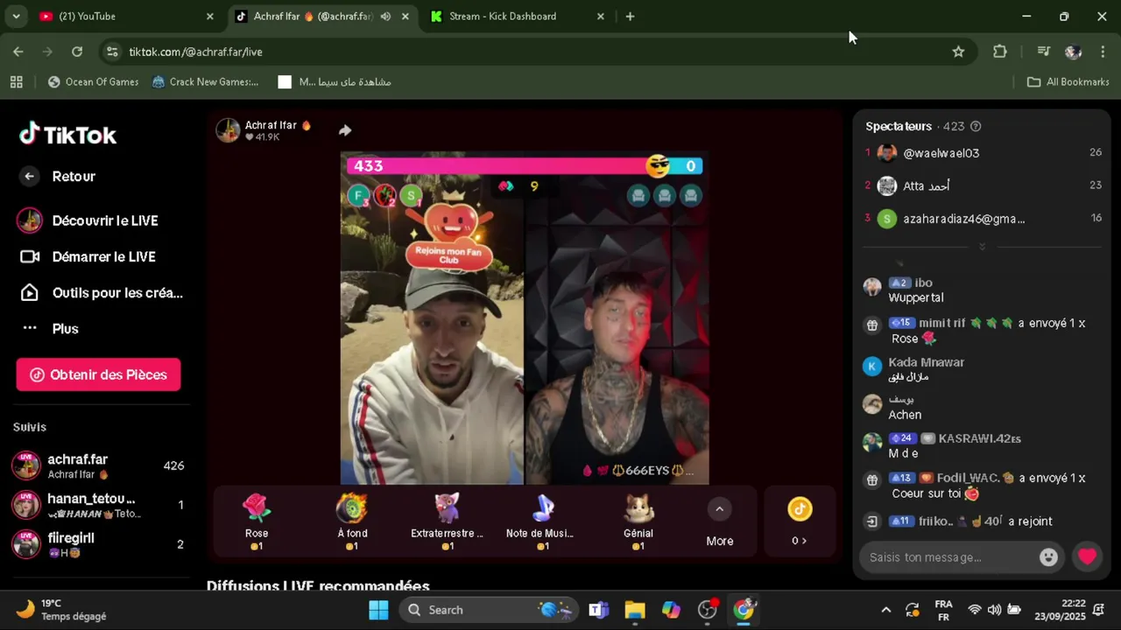Send a heart like
Image resolution: width=1121 pixels, height=630 pixels.
[1087, 556]
